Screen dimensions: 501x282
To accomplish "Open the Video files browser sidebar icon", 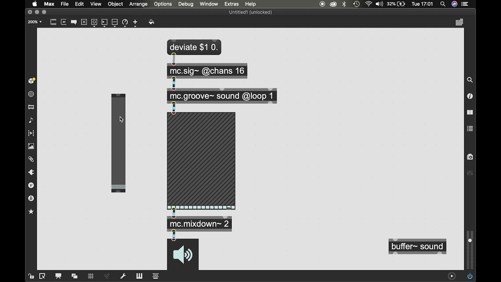I will tap(31, 133).
